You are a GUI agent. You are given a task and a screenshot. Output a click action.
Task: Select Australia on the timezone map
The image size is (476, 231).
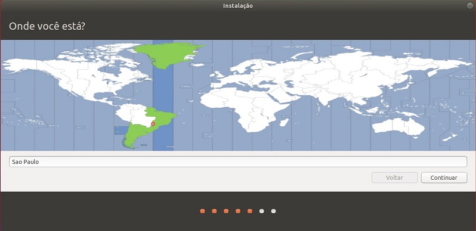click(x=398, y=126)
